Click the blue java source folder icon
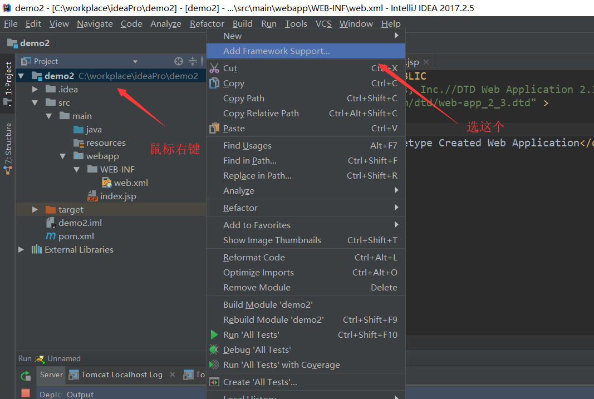This screenshot has width=594, height=399. click(x=78, y=130)
